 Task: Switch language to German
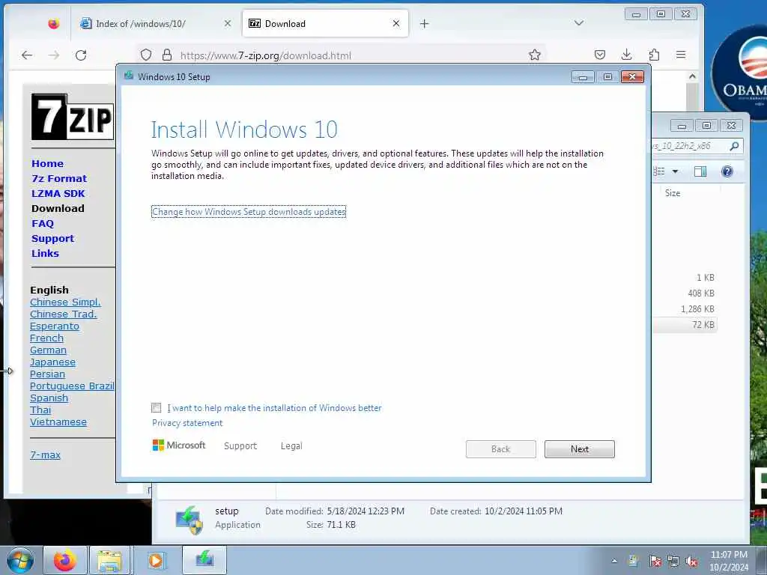[48, 350]
